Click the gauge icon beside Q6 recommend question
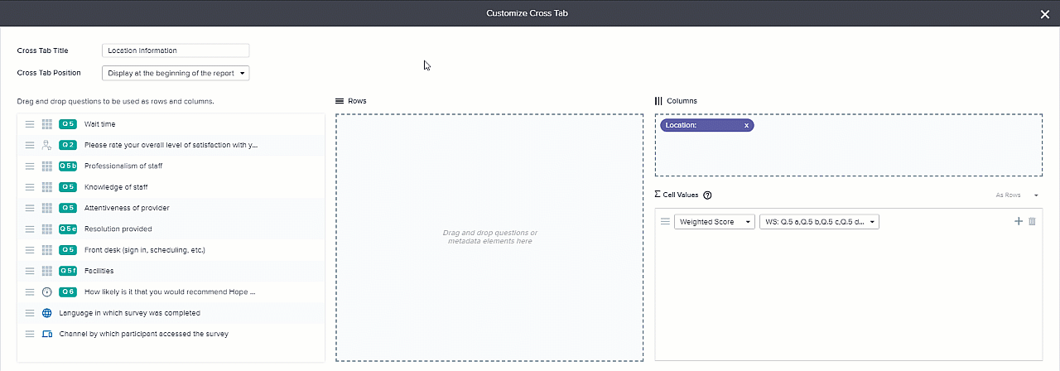This screenshot has height=371, width=1060. [47, 292]
